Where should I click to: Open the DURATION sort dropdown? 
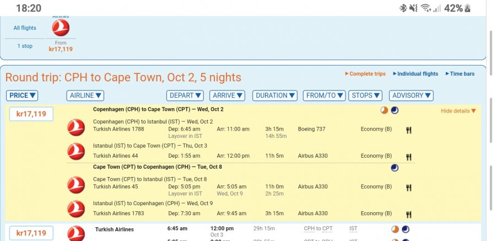[275, 95]
